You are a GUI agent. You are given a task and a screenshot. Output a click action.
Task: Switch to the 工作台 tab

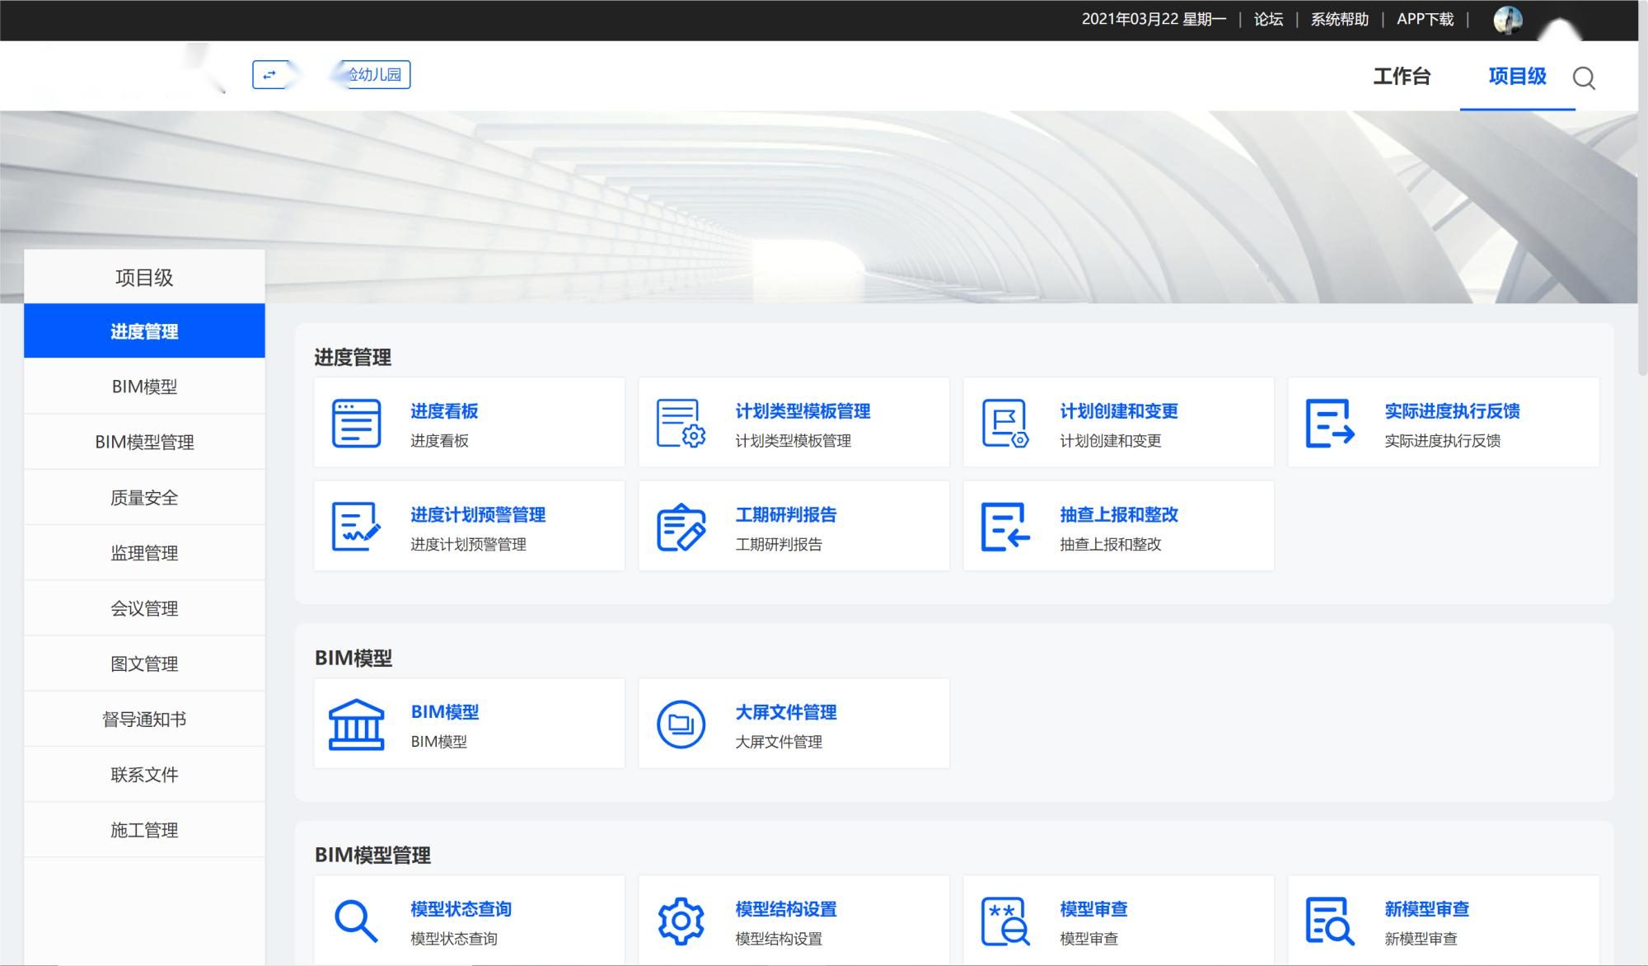pos(1401,76)
